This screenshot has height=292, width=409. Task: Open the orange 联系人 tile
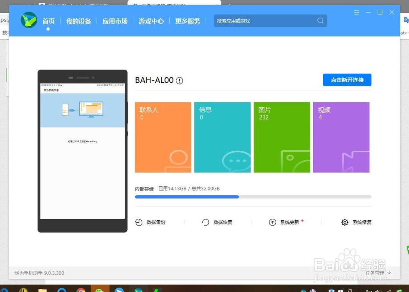[x=163, y=137]
